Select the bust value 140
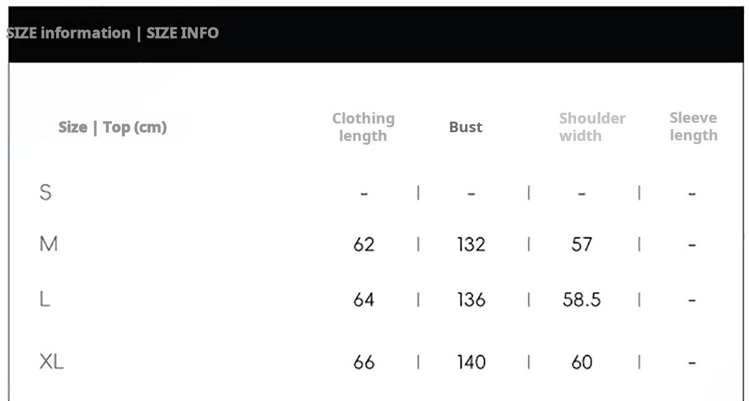Screen dimensions: 749x401 [471, 362]
